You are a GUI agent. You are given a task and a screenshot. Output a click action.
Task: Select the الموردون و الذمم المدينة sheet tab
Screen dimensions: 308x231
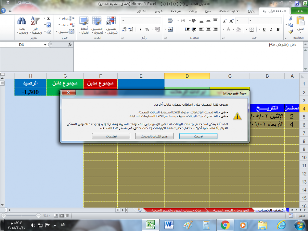click(231, 210)
